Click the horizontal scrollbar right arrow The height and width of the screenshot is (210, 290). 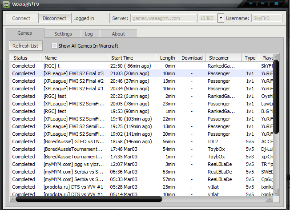(270, 199)
